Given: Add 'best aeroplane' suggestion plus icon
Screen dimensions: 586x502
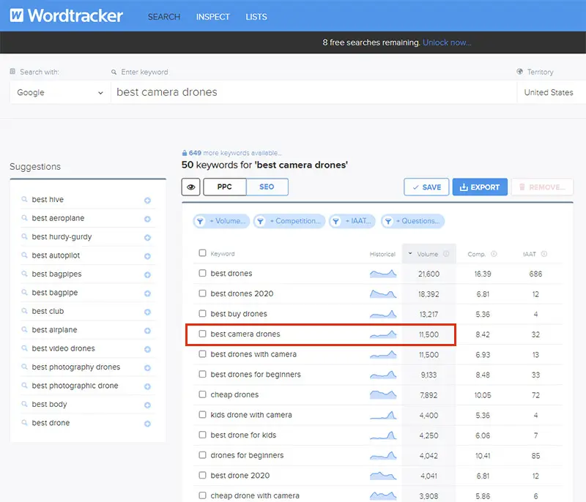Looking at the screenshot, I should point(148,219).
